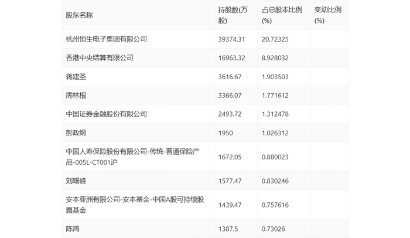Select the percentage 0.880023
Viewport: 410px width, 238px height.
click(275, 157)
